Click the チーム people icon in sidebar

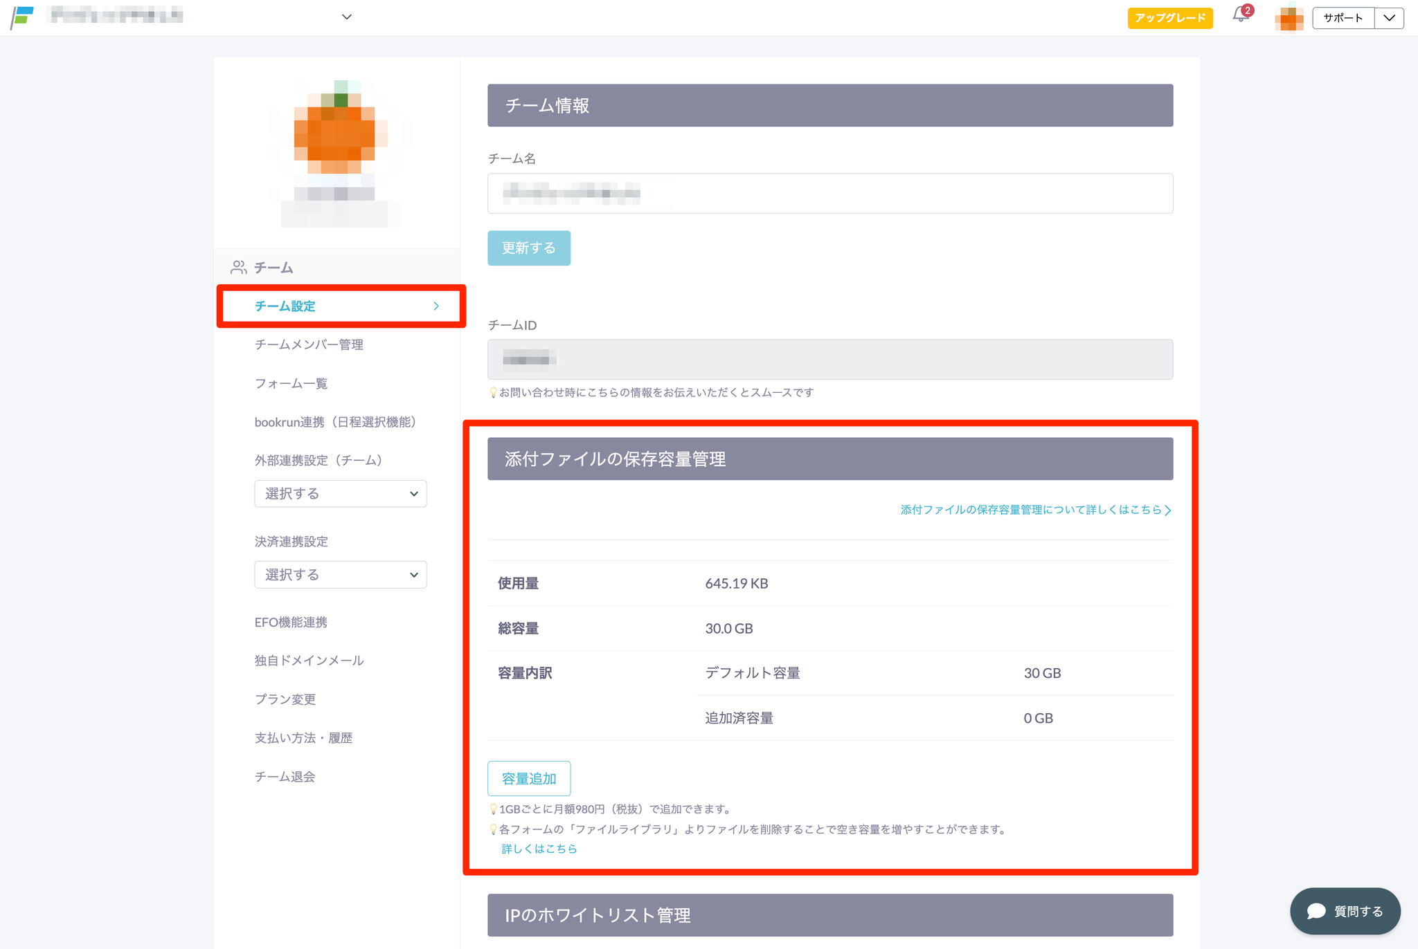click(239, 268)
